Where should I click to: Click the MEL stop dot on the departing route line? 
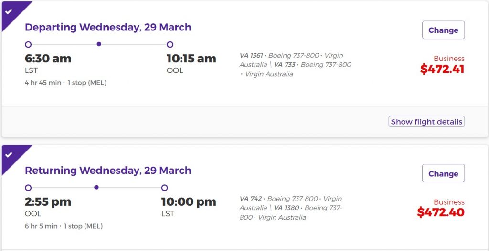99,44
